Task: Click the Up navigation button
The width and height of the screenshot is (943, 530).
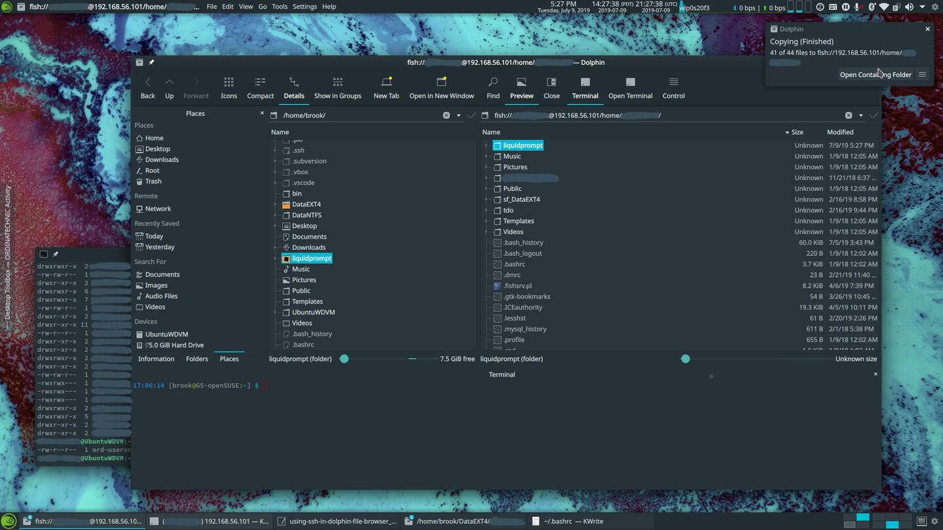Action: coord(169,88)
